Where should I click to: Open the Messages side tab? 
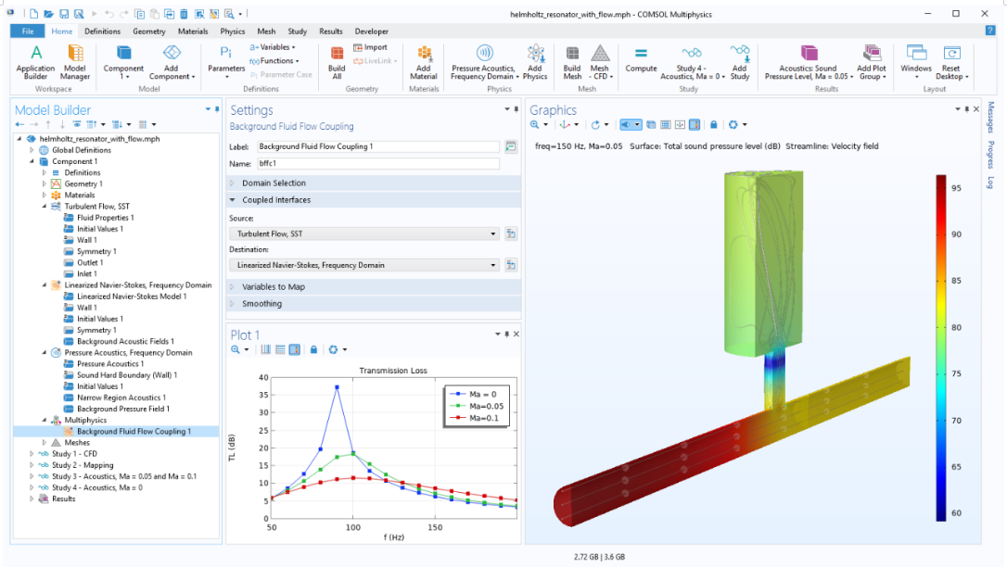991,117
